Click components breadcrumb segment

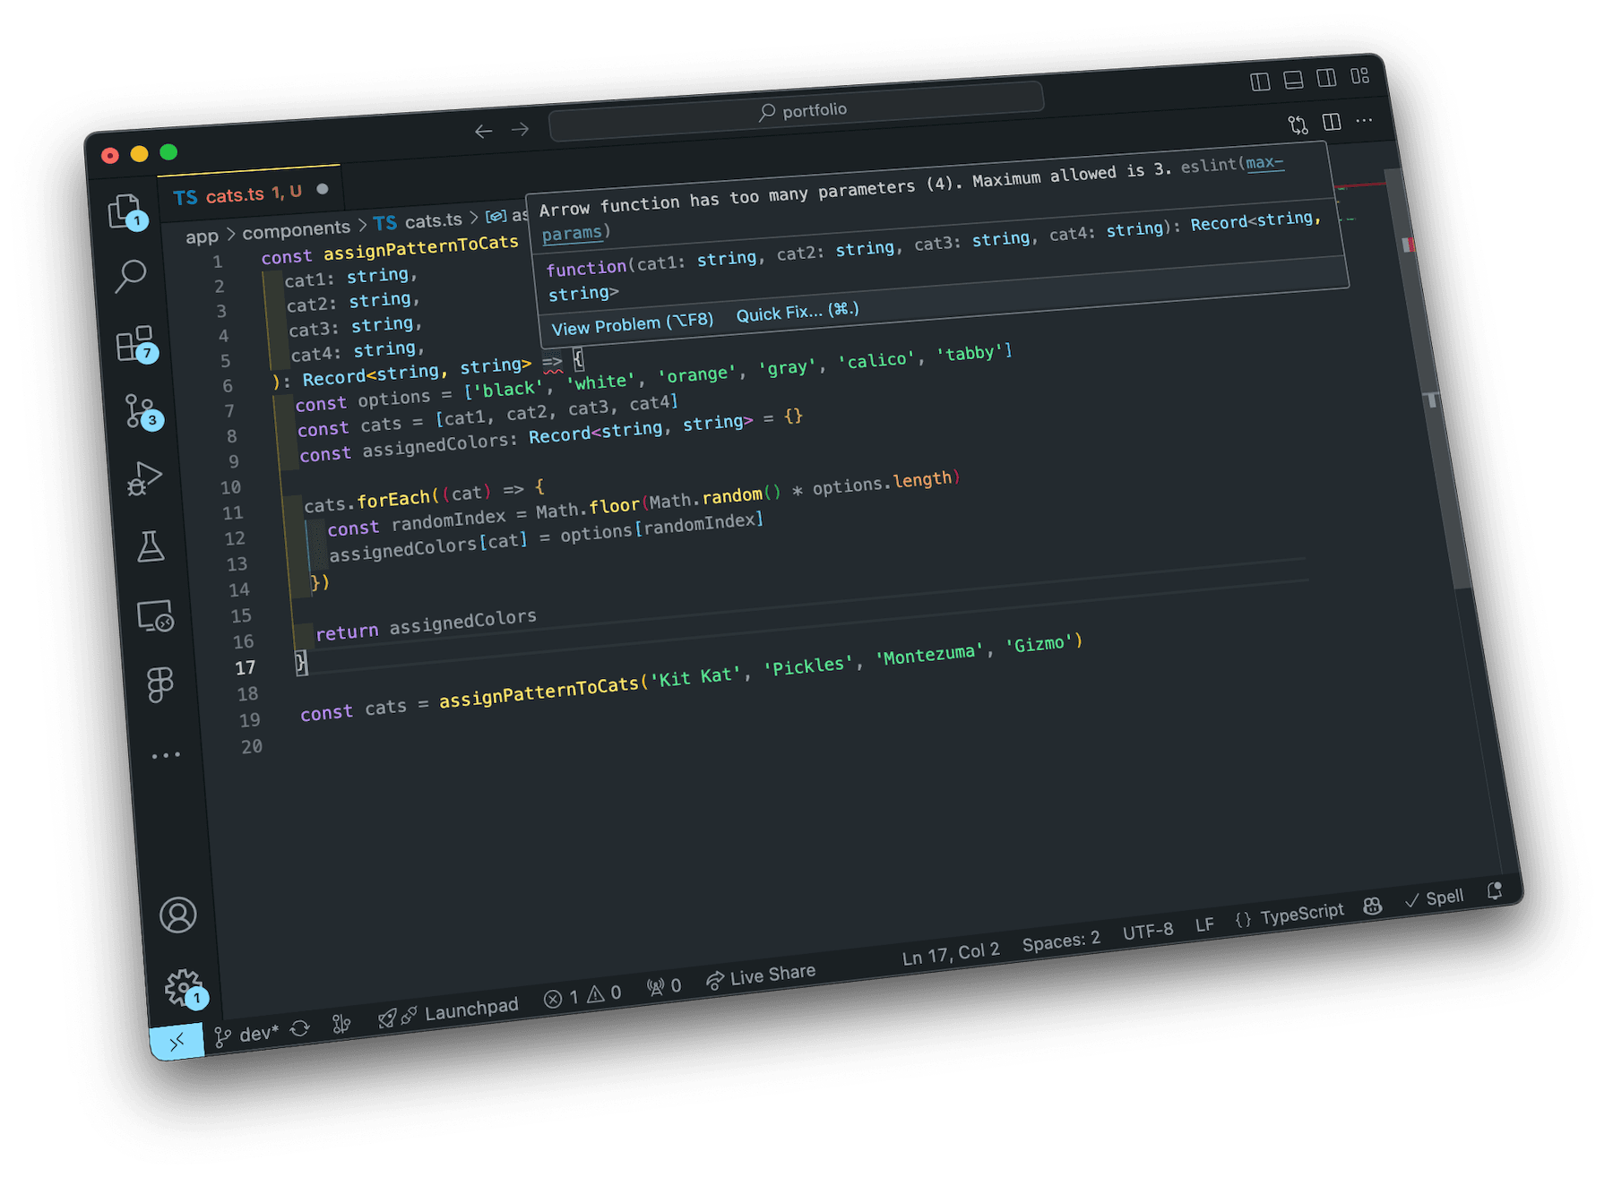click(x=296, y=230)
